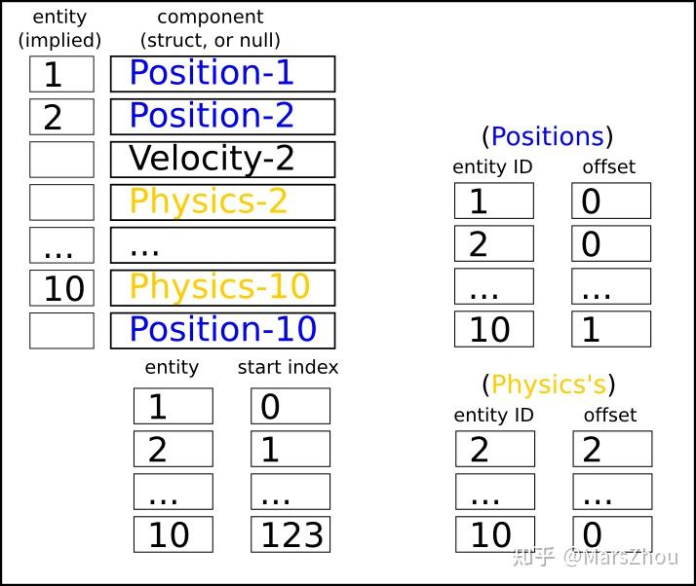This screenshot has width=696, height=586.
Task: Select the Position-10 component box
Action: click(222, 330)
